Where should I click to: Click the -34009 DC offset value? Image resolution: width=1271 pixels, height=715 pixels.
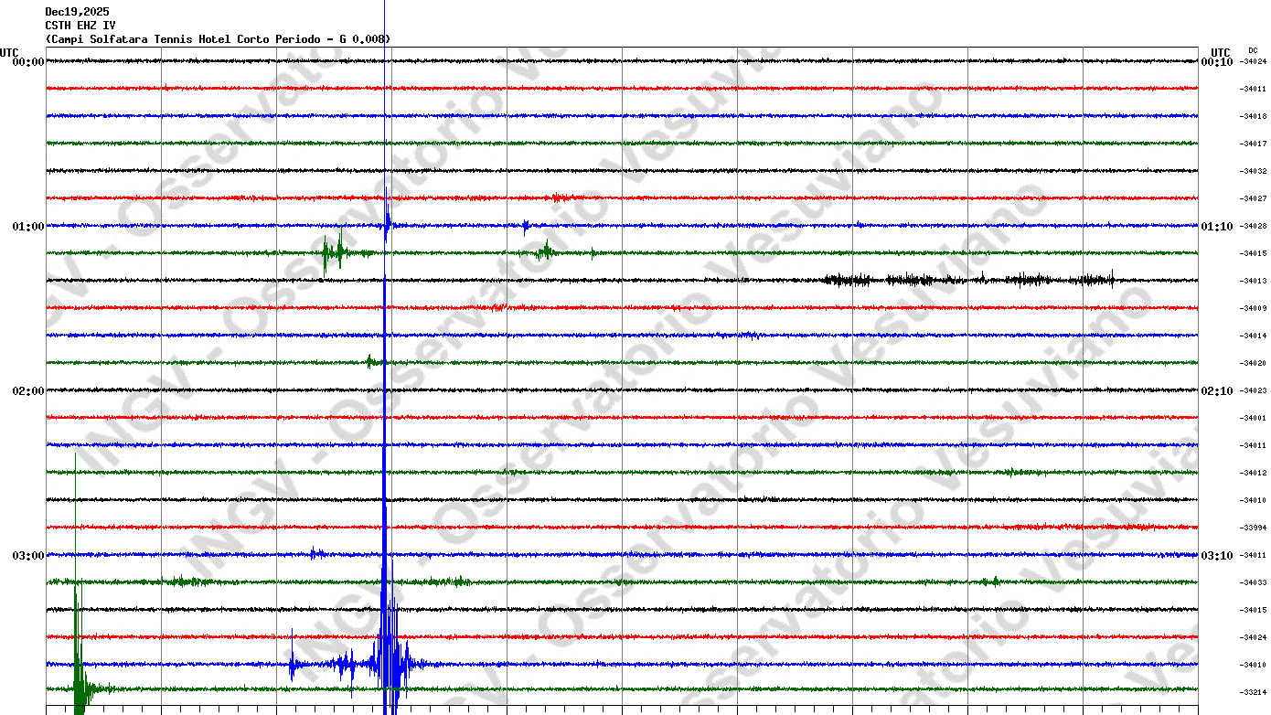coord(1253,308)
